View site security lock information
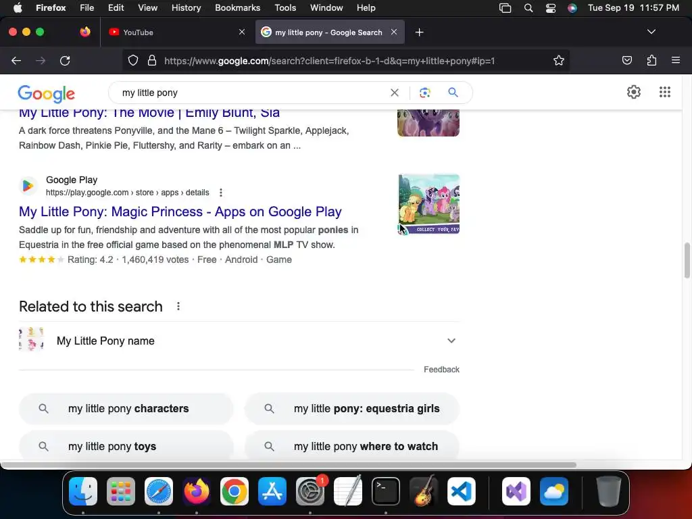Screen dimensions: 692x519 (152, 60)
